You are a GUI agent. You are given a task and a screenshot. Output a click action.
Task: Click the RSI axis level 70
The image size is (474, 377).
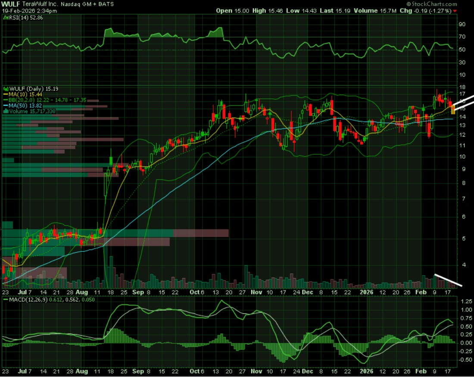[x=462, y=37]
